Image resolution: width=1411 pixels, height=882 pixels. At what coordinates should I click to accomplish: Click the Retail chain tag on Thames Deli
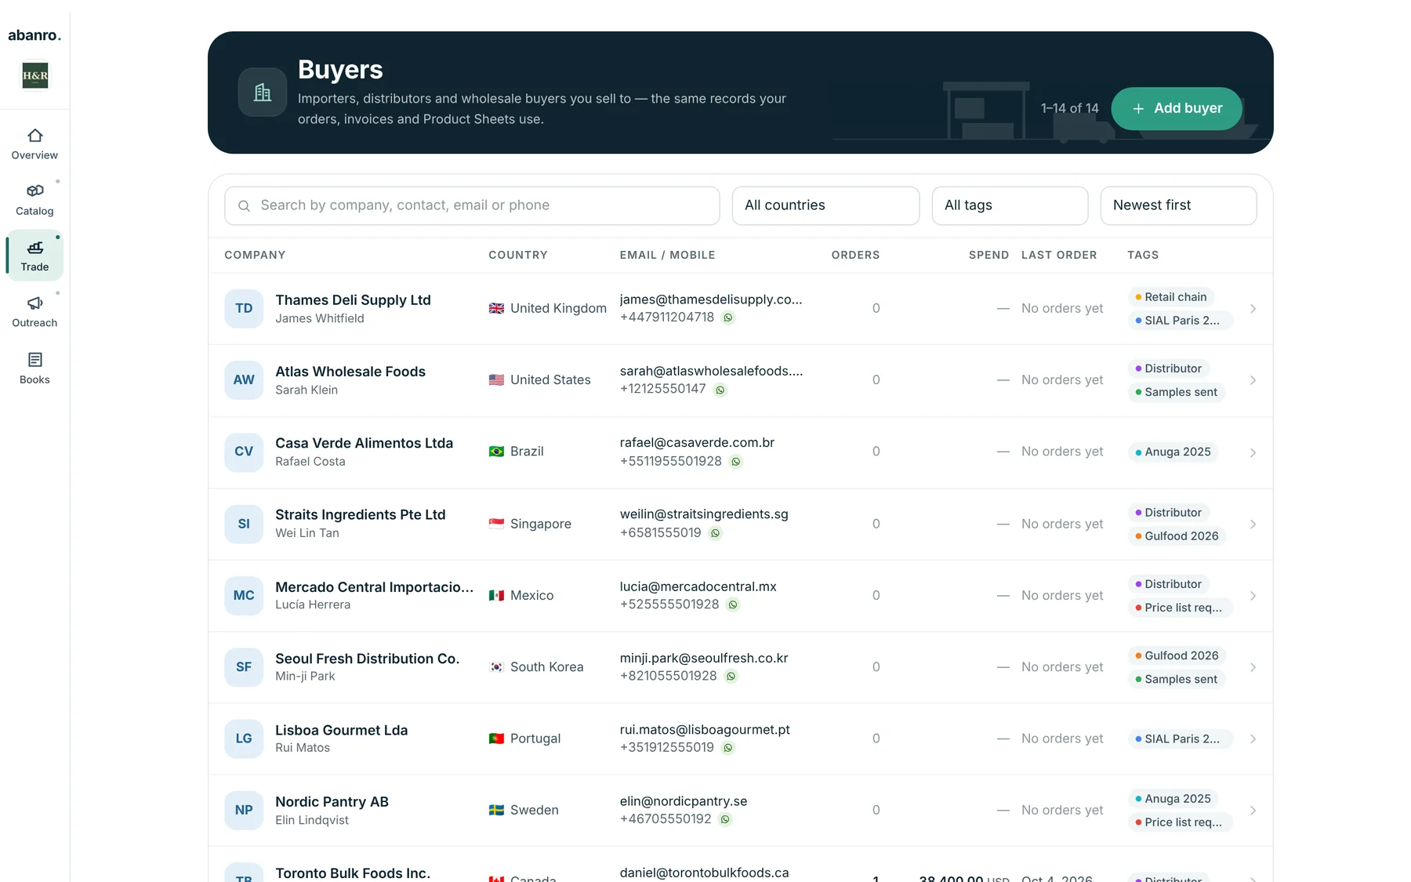click(1171, 297)
